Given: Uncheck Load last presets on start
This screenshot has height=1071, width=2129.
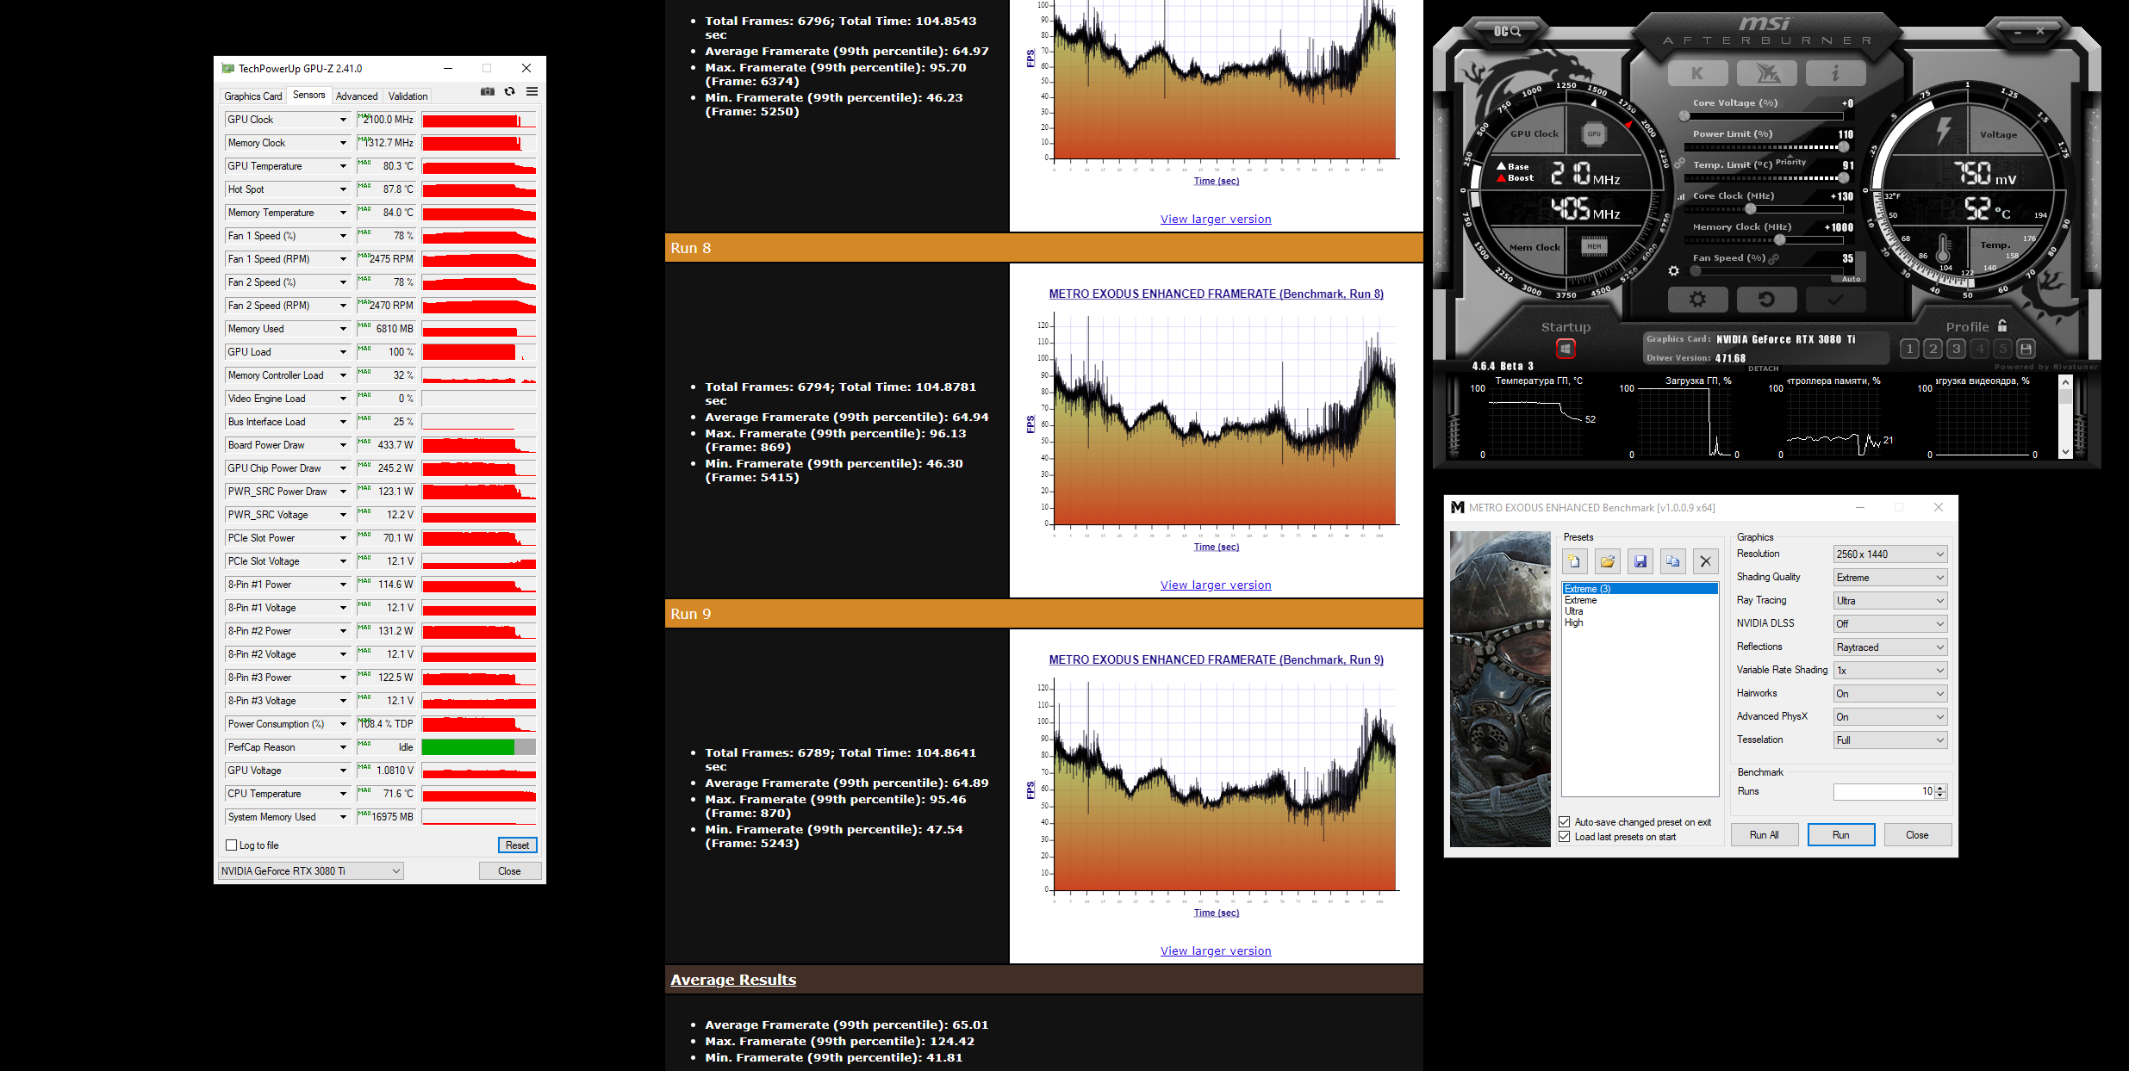Looking at the screenshot, I should 1564,837.
